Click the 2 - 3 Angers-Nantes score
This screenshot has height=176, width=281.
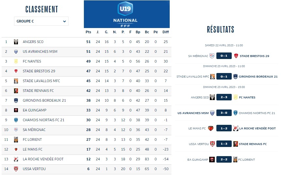(224, 97)
